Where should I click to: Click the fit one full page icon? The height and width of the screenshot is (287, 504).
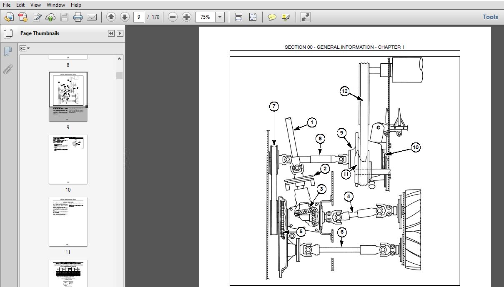253,17
